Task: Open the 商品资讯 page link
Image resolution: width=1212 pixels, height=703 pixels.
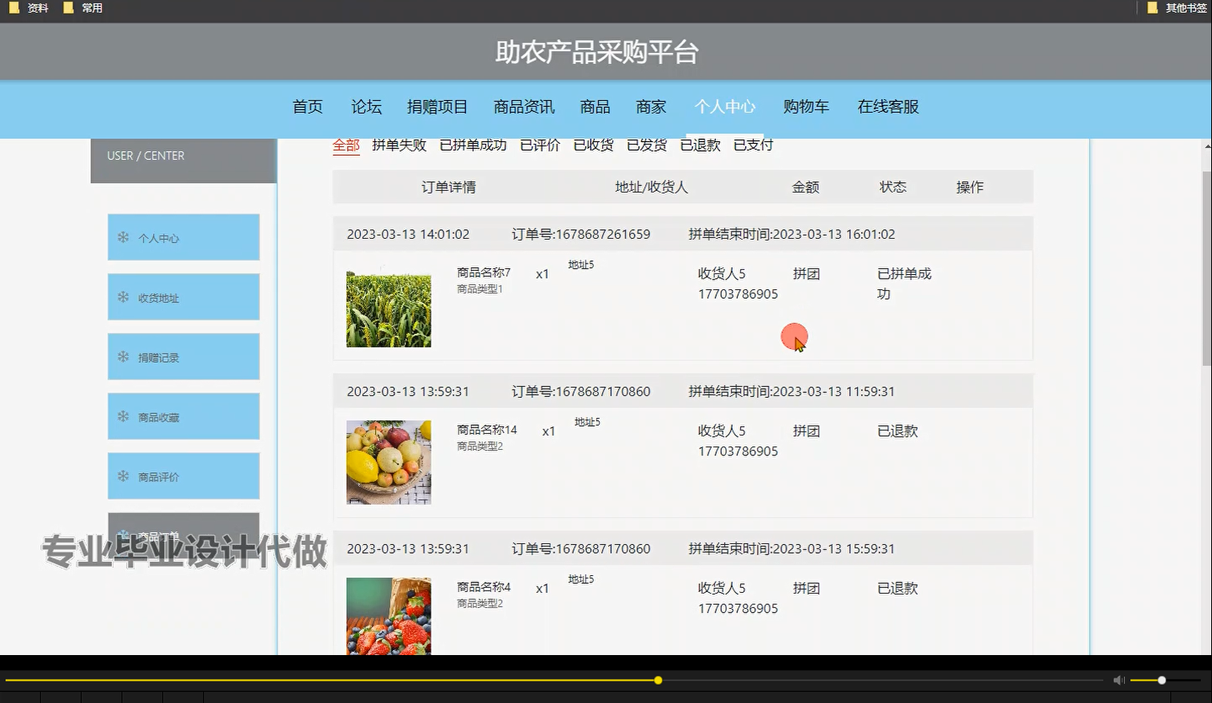Action: tap(523, 106)
